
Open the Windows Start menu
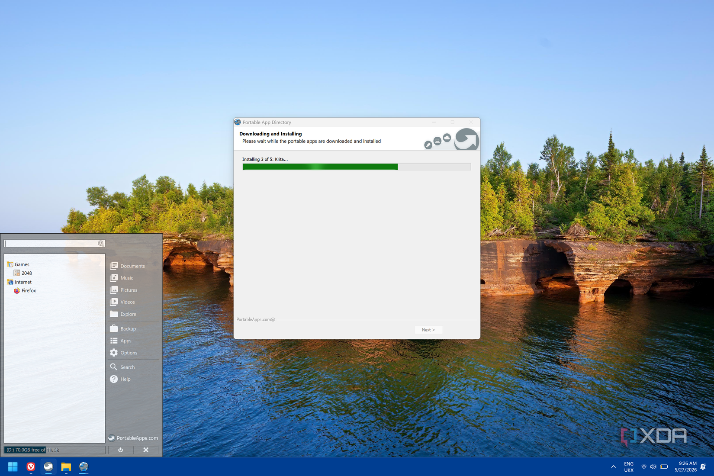click(x=13, y=466)
